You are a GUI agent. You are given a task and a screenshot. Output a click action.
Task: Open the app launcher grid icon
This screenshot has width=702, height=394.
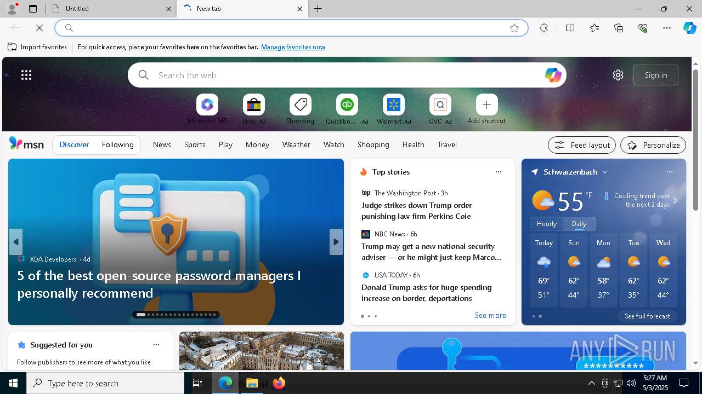[26, 75]
